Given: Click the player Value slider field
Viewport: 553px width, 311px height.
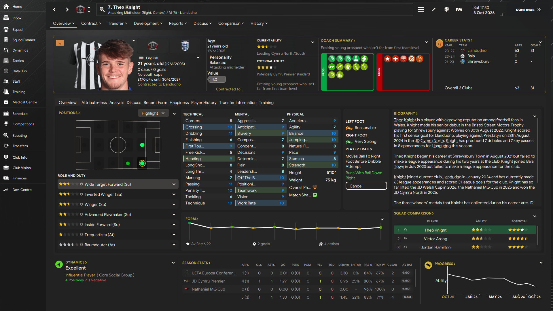Looking at the screenshot, I should (217, 79).
